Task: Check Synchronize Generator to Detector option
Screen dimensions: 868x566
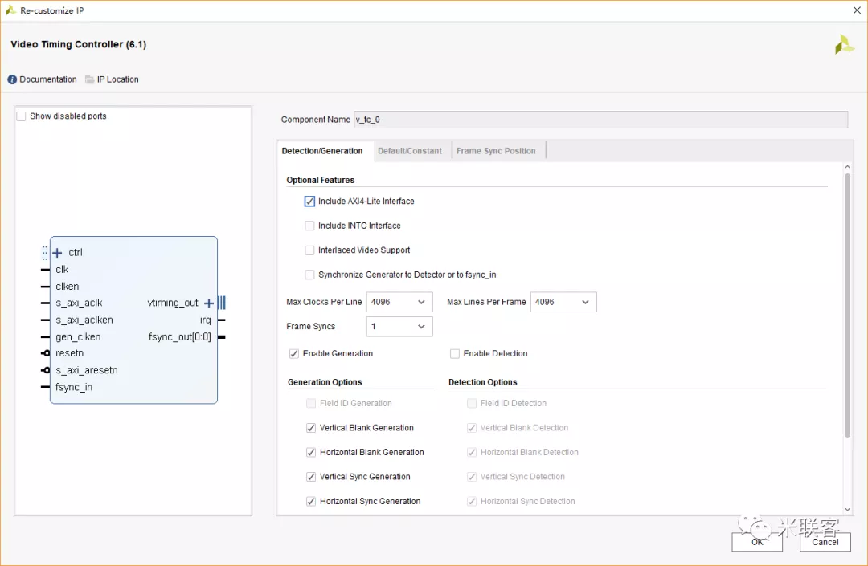Action: pos(309,275)
